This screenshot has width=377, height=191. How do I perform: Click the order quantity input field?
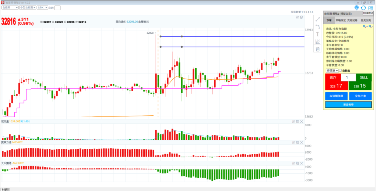tap(348, 78)
